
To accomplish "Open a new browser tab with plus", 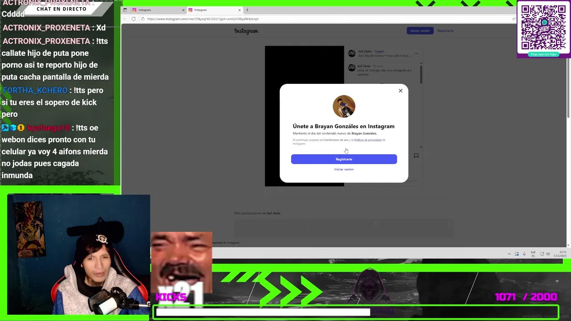I will 247,10.
